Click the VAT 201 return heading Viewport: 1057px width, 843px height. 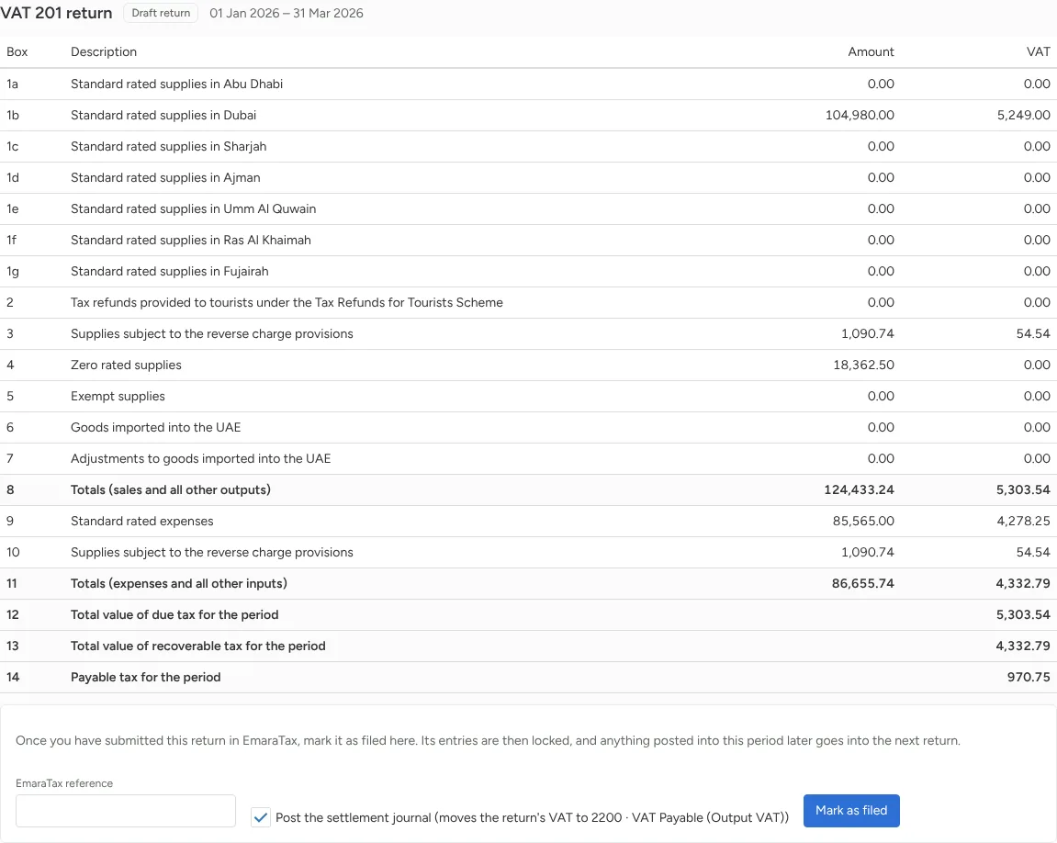point(56,13)
